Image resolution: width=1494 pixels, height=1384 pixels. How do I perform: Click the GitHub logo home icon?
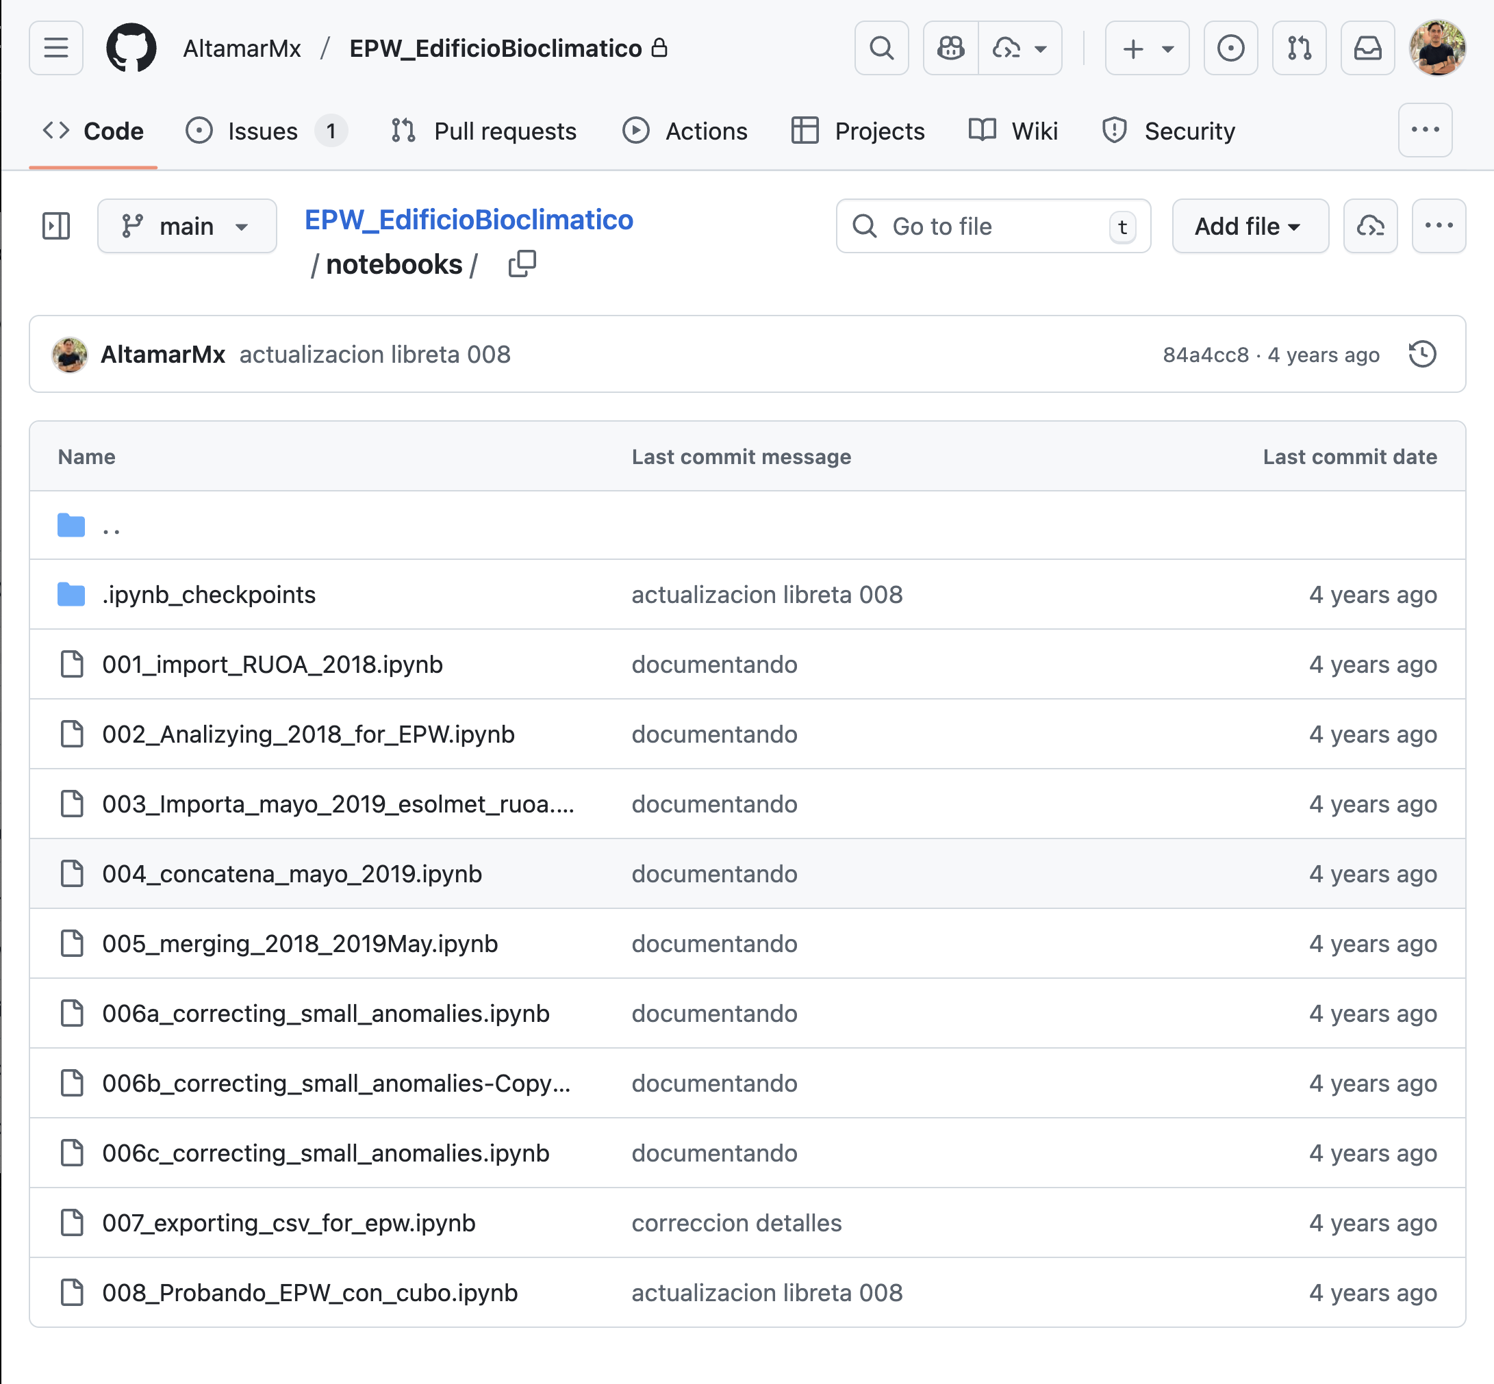pos(131,48)
